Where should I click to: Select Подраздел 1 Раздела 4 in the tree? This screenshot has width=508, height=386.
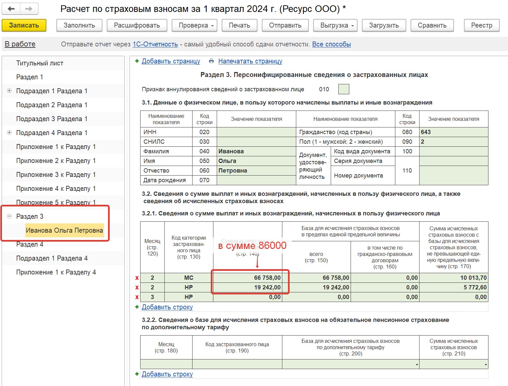pyautogui.click(x=52, y=258)
